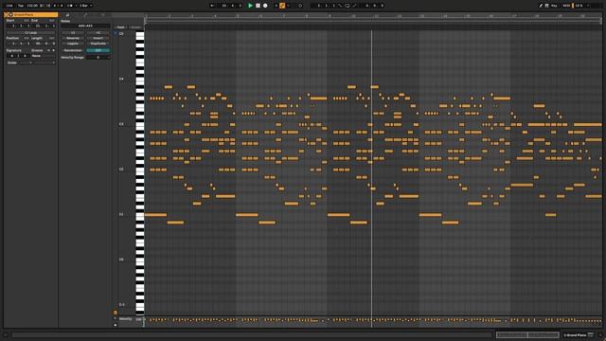Toggle the orange lane icon above Velocity
This screenshot has height=341, width=606.
(x=116, y=313)
